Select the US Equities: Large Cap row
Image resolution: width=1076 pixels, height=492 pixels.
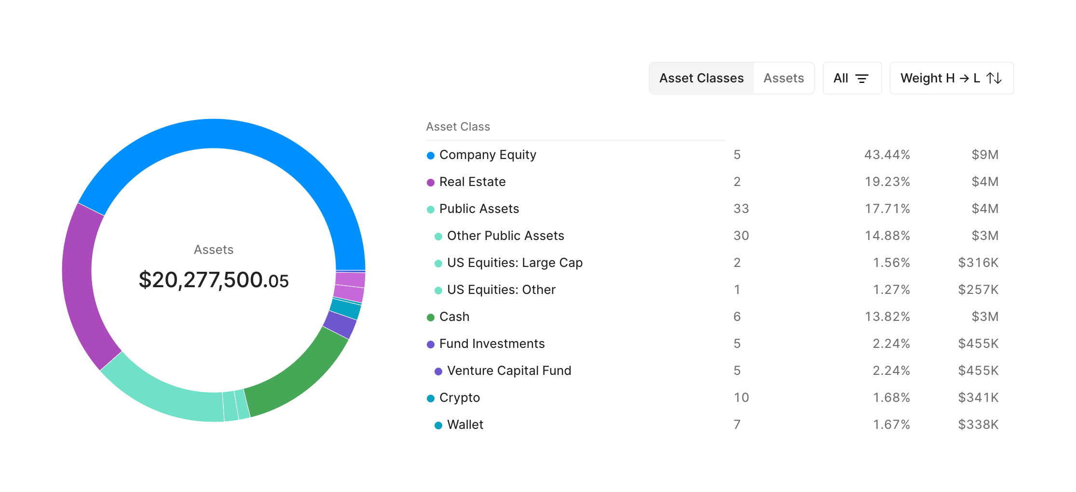[x=515, y=263]
